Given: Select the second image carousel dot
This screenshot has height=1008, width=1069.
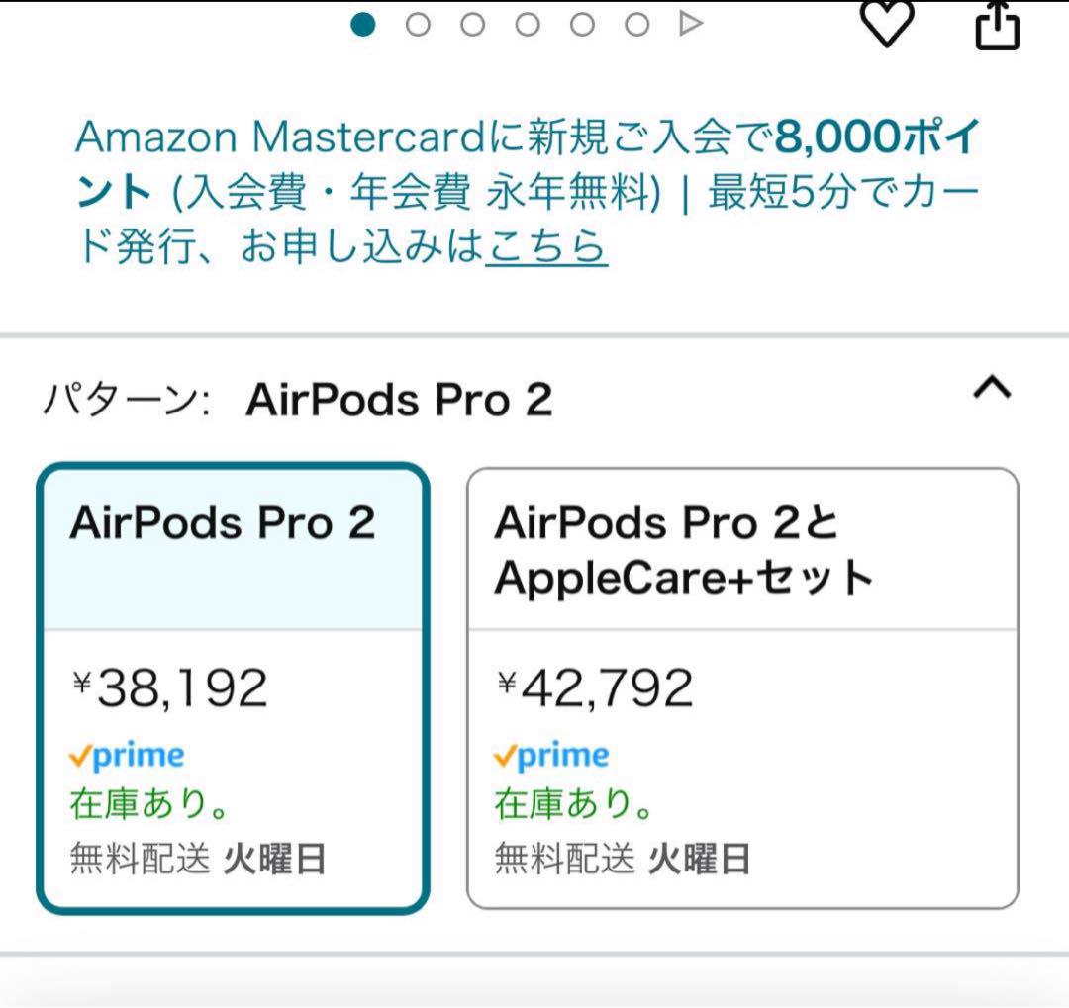Looking at the screenshot, I should 418,25.
